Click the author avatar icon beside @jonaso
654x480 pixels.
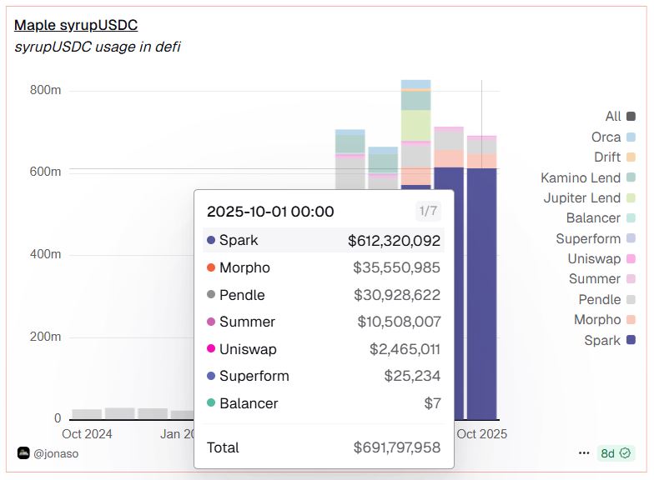click(23, 453)
